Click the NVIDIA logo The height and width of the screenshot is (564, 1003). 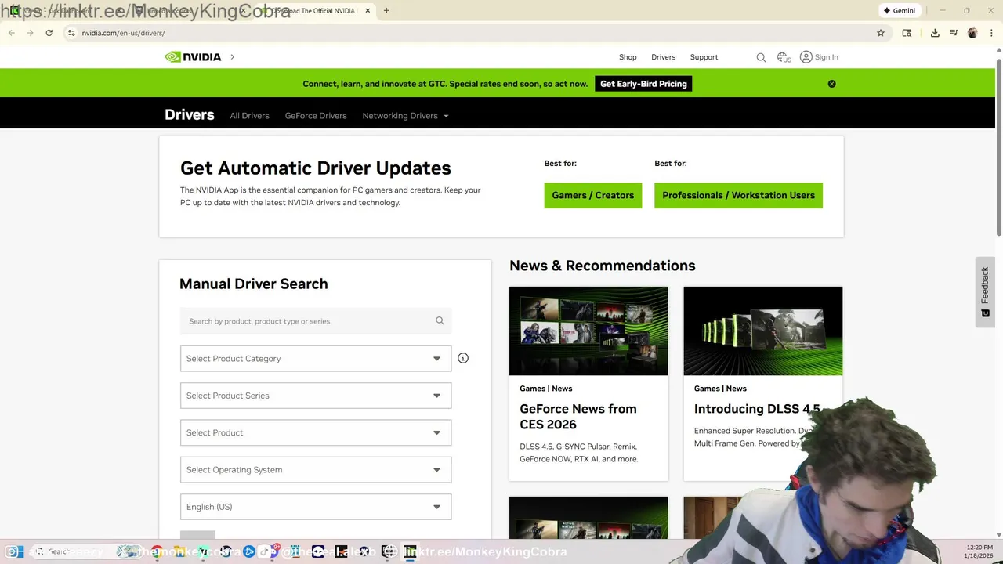point(193,57)
